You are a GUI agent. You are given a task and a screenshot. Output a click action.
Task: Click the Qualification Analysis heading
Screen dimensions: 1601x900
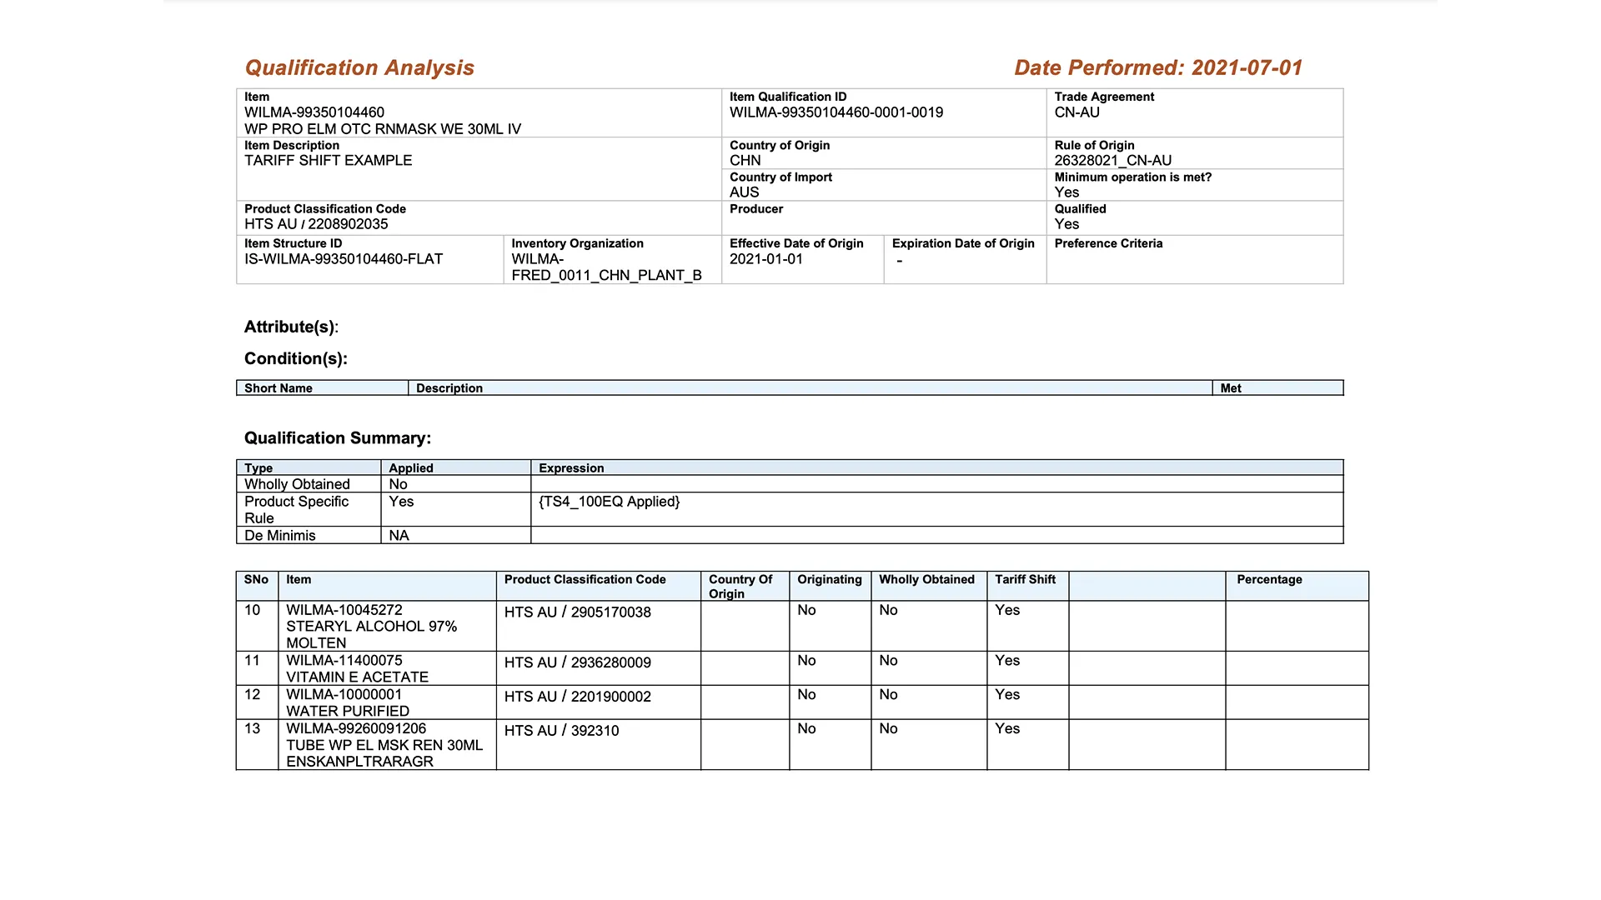(359, 67)
